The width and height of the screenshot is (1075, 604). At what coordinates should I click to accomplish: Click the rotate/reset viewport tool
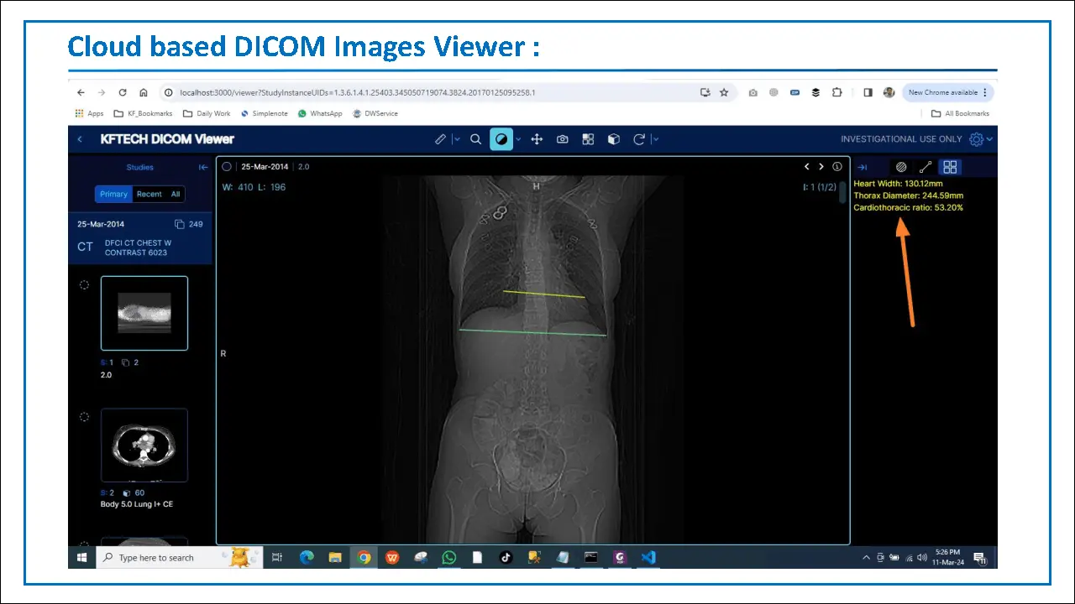[639, 139]
